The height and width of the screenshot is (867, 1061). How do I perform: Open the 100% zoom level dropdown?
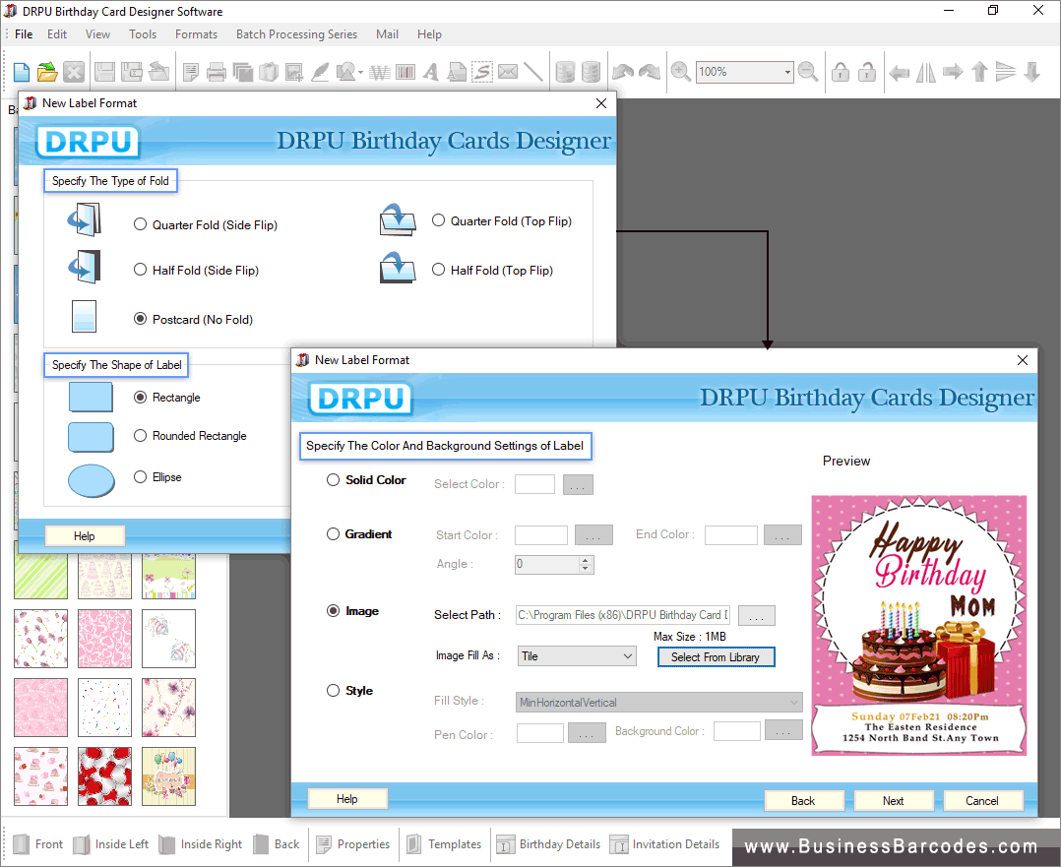coord(787,72)
